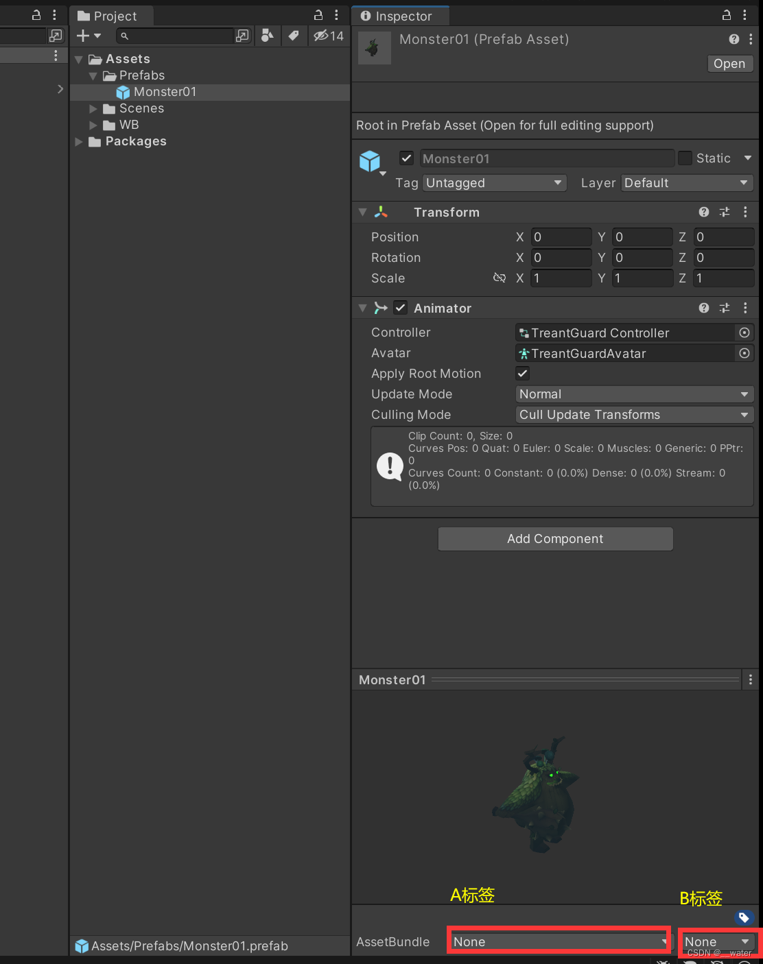Open the Avatar object picker circle icon
The image size is (763, 964).
(744, 353)
